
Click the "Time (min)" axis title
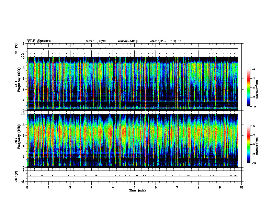137,190
